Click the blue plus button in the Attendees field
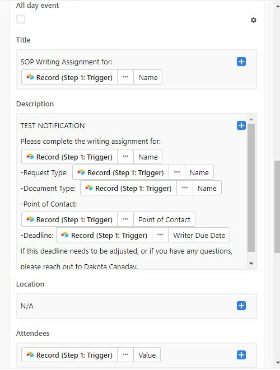Viewport: 280px width, 370px height. coord(241,355)
